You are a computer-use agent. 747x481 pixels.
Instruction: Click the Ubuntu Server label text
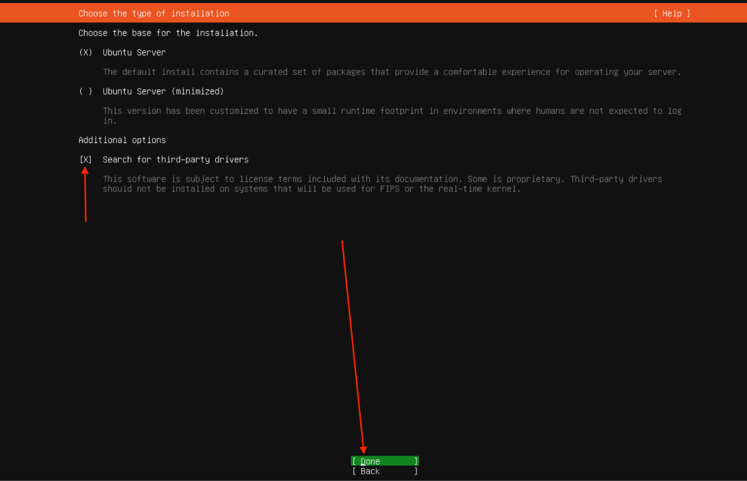click(134, 52)
